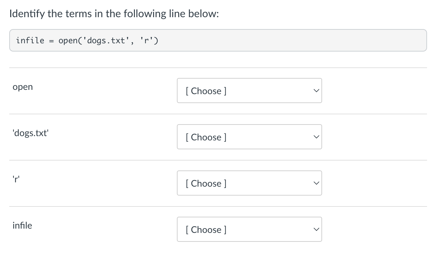Click the chevron icon beside the first Choose box
This screenshot has width=431, height=257.
316,90
